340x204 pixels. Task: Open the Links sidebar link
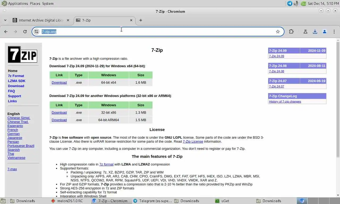12,101
